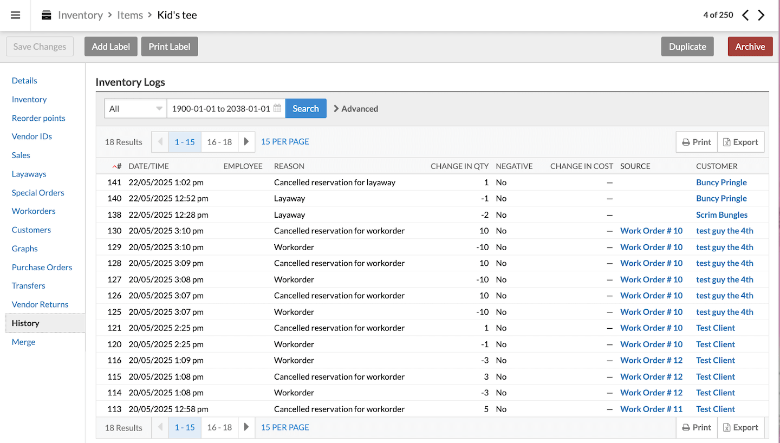This screenshot has width=780, height=443.
Task: Sort by CHANGE IN QTY header
Action: 459,166
